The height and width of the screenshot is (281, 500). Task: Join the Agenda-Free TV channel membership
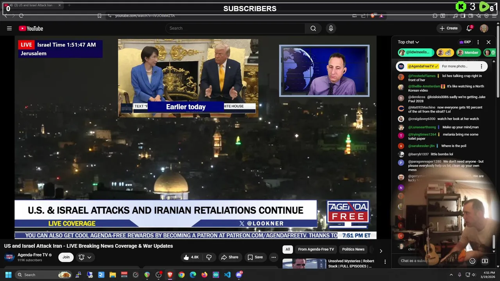point(66,257)
